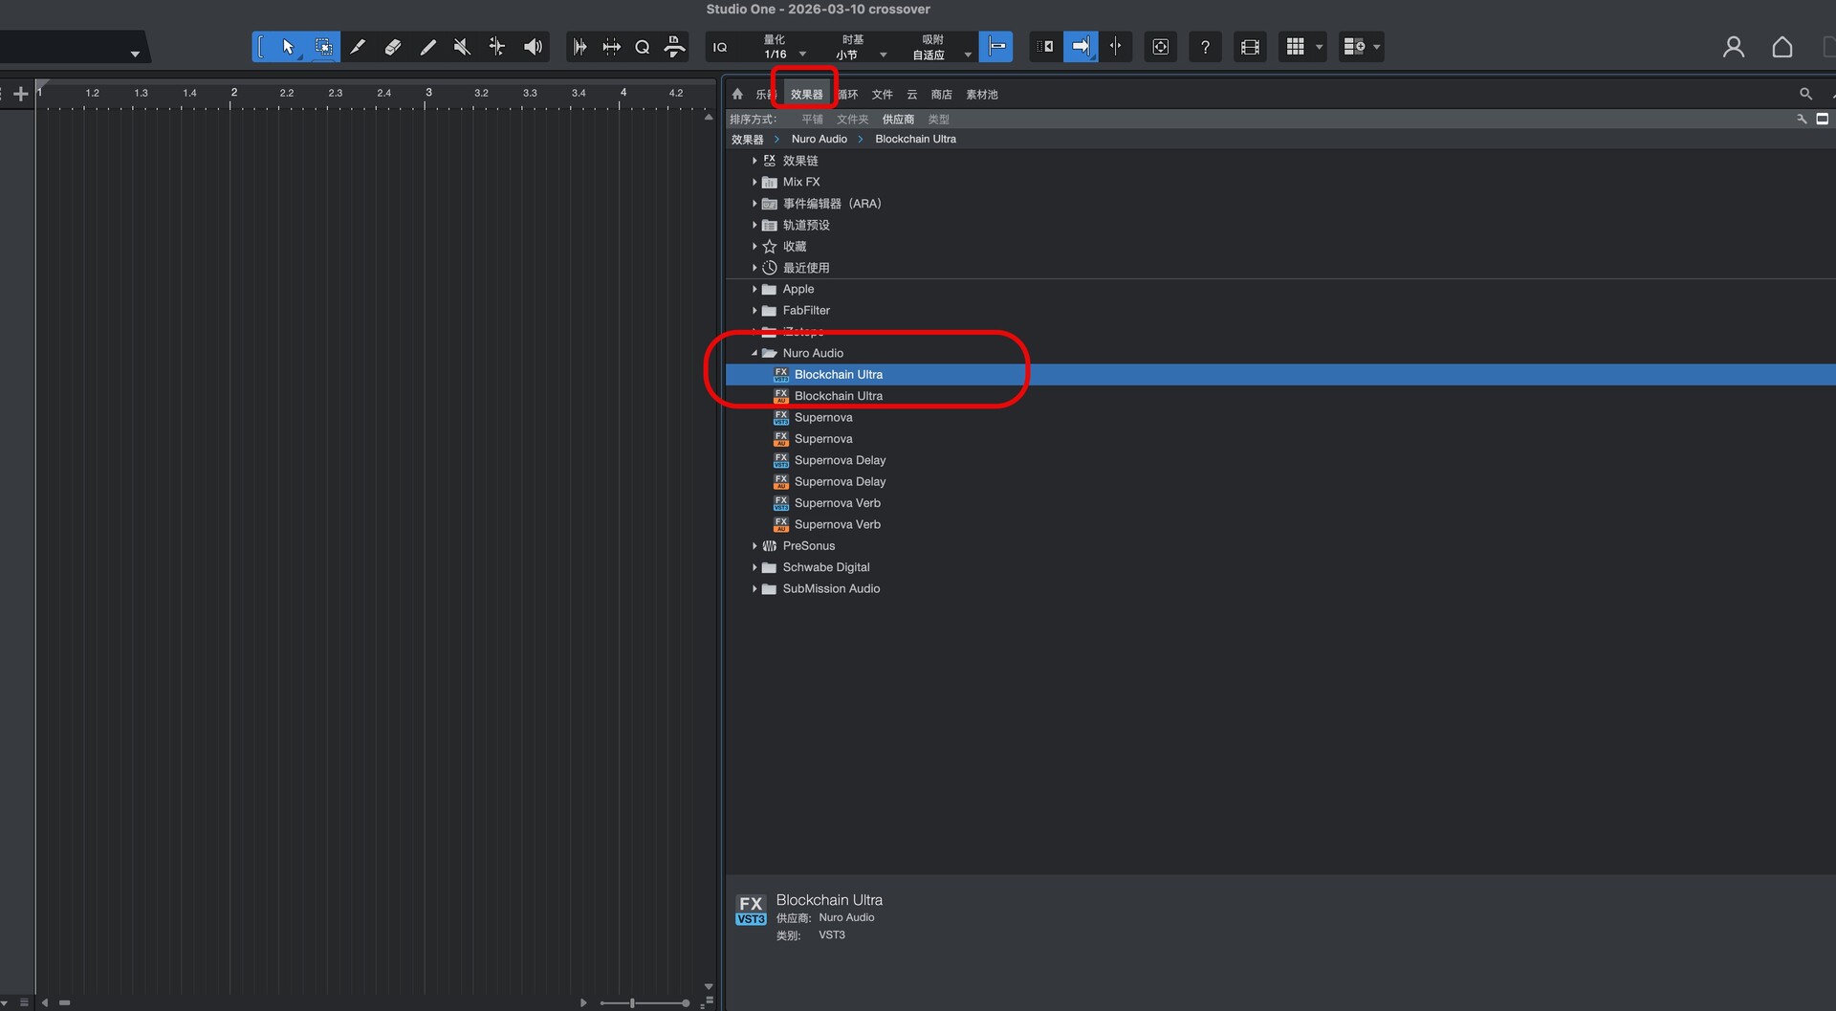1836x1011 pixels.
Task: Switch to the 文件 browser tab
Action: [x=882, y=95]
